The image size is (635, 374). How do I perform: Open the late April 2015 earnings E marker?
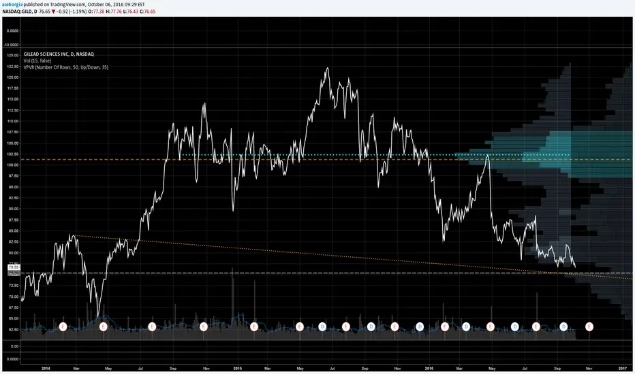coord(300,326)
